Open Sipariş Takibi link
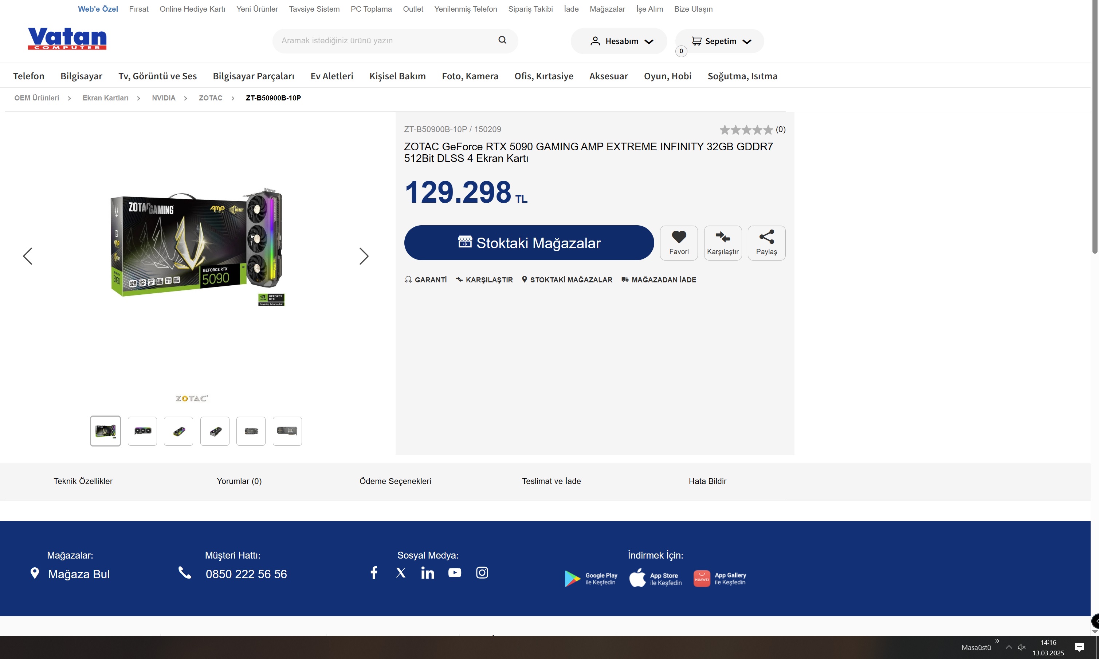The image size is (1099, 659). tap(530, 9)
